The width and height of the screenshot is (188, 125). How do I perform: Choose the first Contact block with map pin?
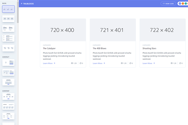[x=9, y=62]
